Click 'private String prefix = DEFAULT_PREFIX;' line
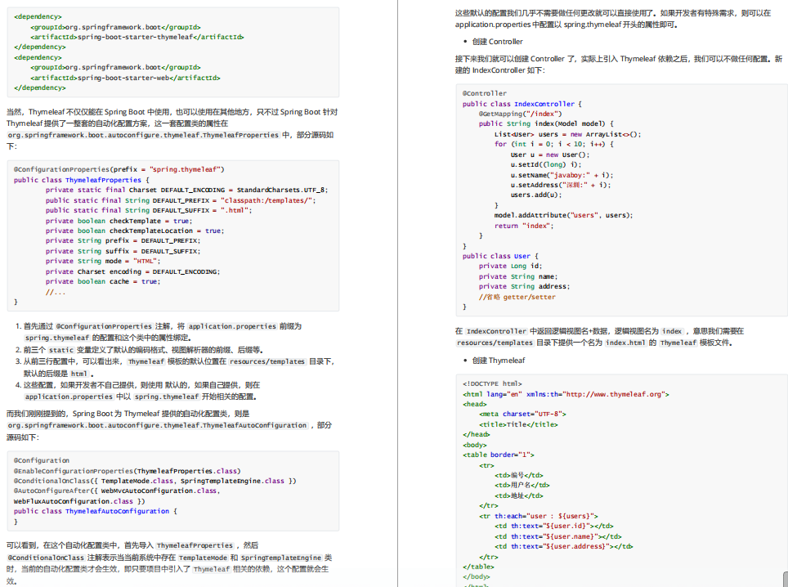The width and height of the screenshot is (788, 587). (123, 240)
